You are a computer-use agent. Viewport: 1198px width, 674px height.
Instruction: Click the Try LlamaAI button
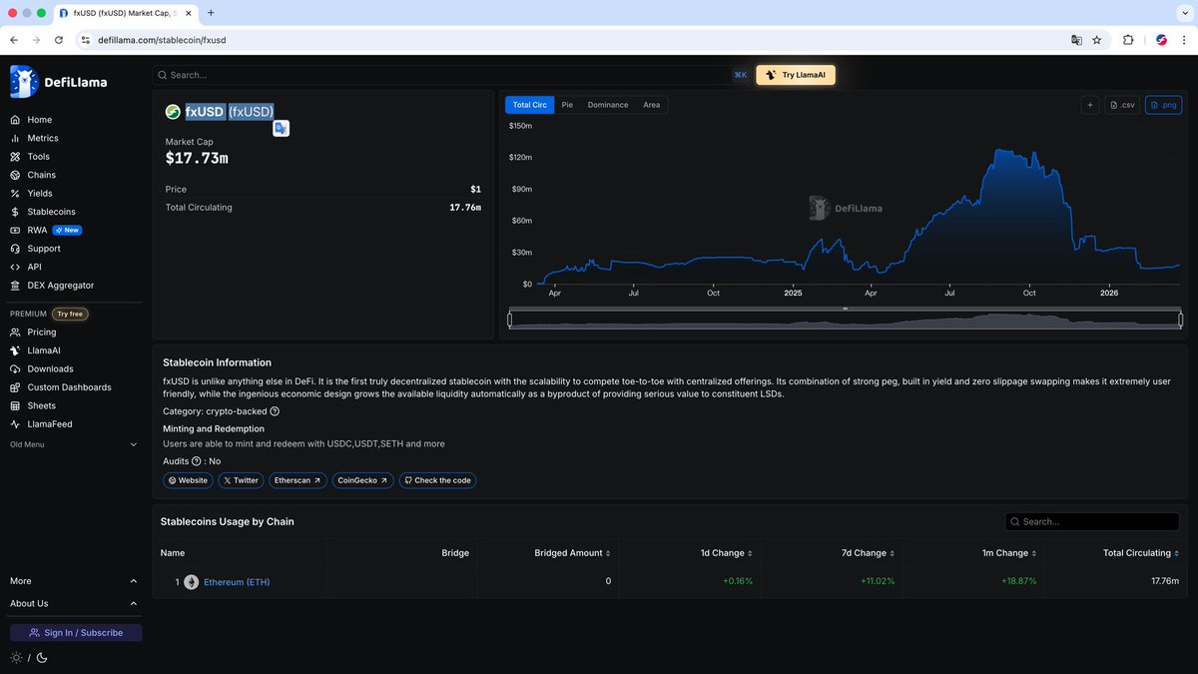[x=796, y=75]
